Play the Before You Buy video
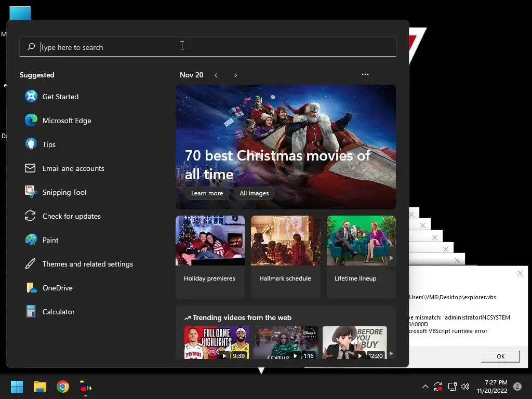The height and width of the screenshot is (399, 532). 354,343
